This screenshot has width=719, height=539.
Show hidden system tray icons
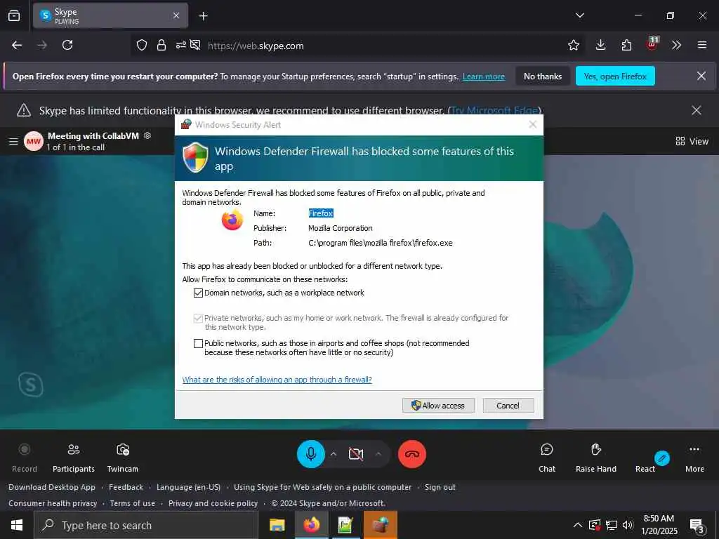578,525
